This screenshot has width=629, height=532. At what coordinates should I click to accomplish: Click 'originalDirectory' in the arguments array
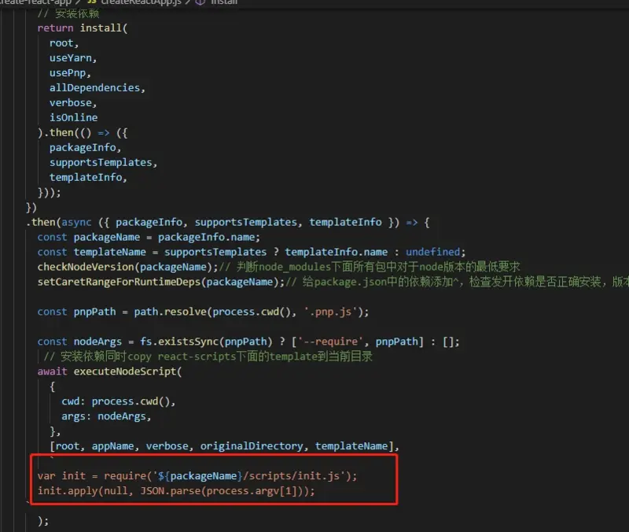252,446
